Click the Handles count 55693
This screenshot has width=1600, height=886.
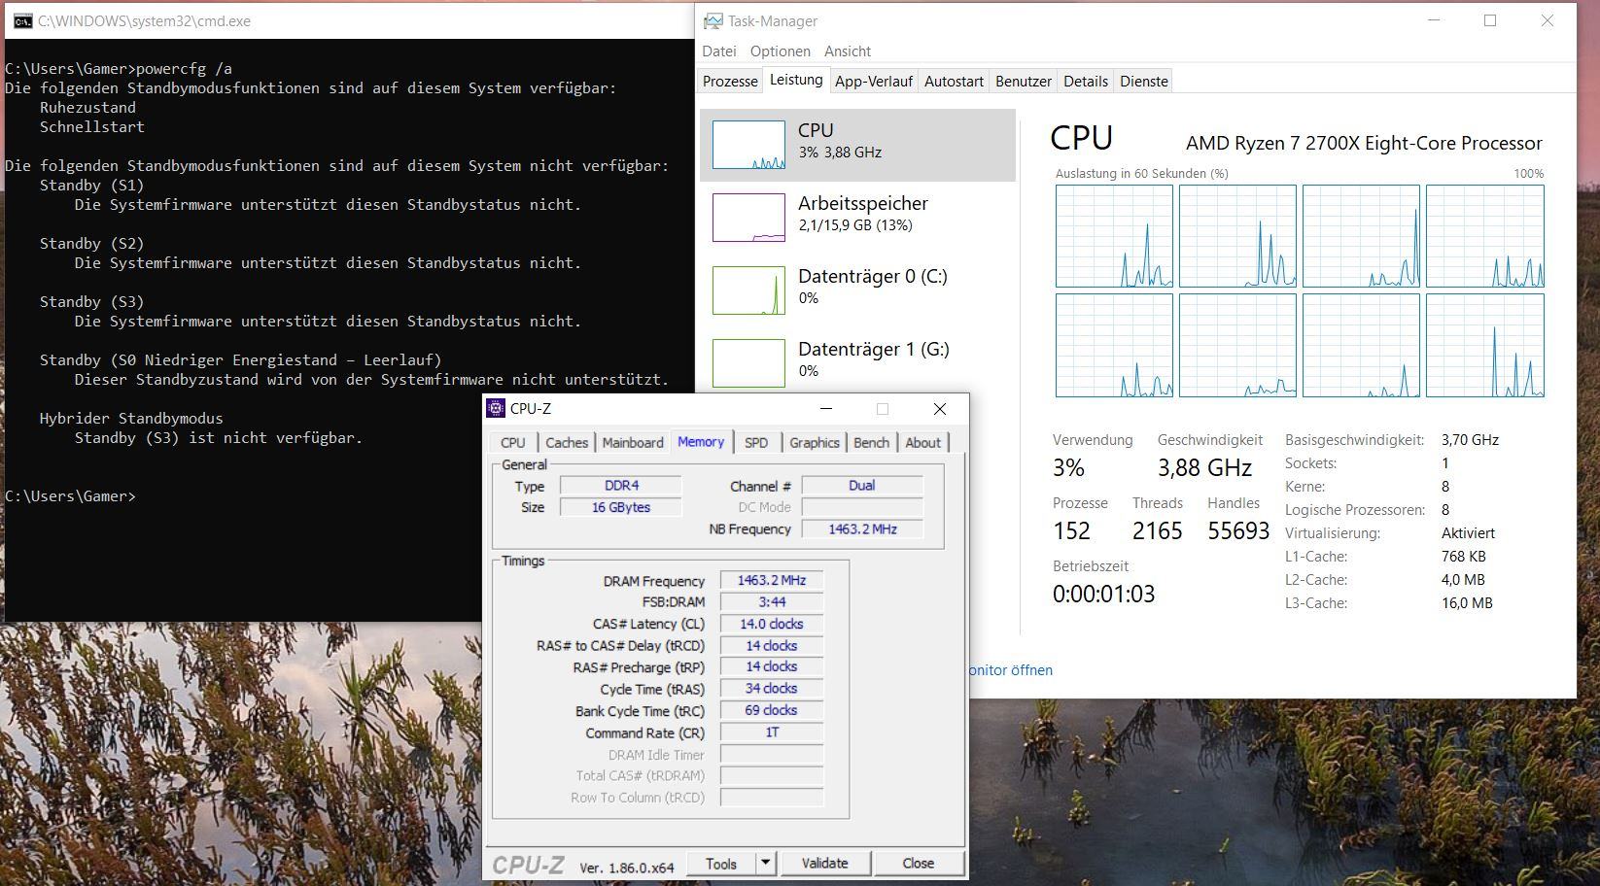click(x=1238, y=530)
